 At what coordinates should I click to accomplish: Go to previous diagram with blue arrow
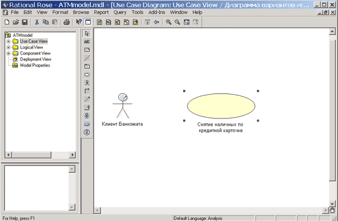156,22
